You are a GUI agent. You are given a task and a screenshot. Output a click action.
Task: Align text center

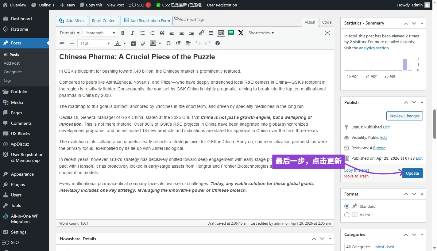tap(182, 33)
